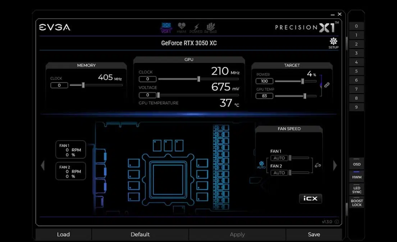Open the SETUP gear icon

(x=333, y=41)
